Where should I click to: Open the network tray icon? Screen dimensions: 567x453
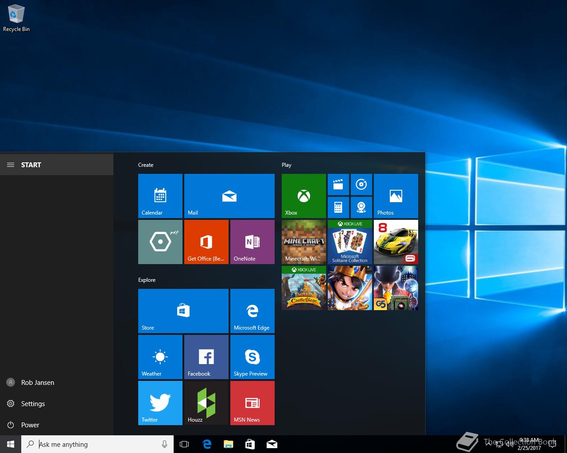click(499, 444)
